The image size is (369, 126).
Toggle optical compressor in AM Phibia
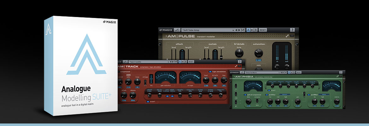245,95
